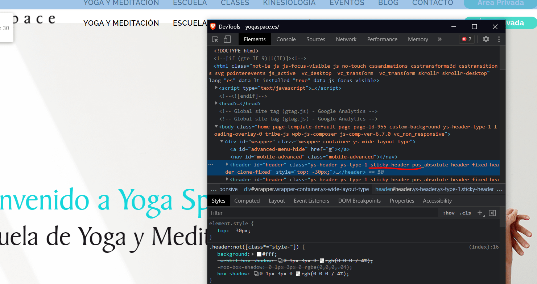Activate the inspect element picker icon
Image resolution: width=537 pixels, height=284 pixels.
click(215, 39)
